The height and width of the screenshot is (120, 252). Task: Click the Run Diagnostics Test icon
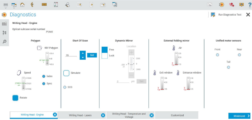tap(213, 15)
